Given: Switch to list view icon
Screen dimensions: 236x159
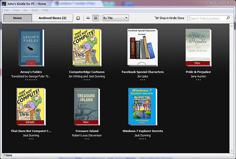Looking at the screenshot, I should [x=88, y=18].
